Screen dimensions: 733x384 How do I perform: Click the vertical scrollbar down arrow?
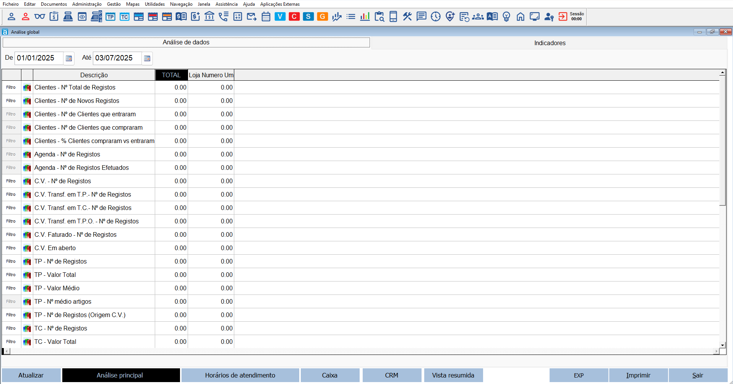(x=722, y=345)
